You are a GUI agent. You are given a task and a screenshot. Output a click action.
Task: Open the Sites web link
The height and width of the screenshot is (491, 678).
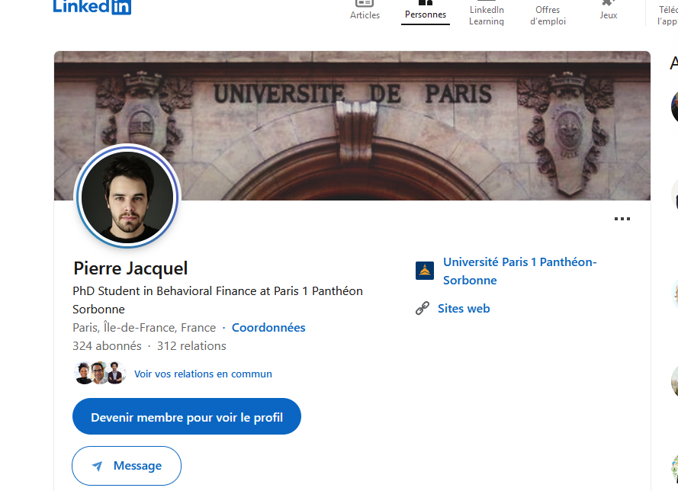coord(464,309)
